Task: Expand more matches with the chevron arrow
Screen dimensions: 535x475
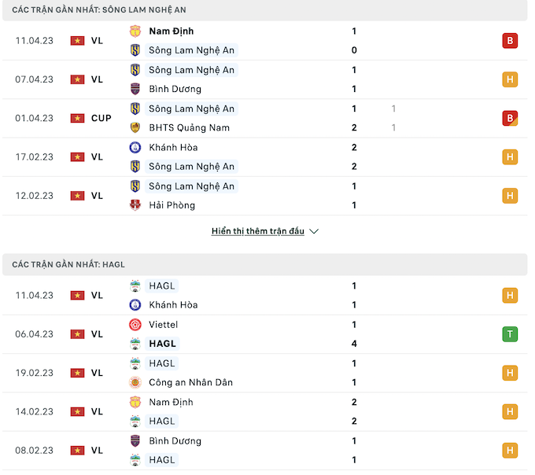Action: click(x=314, y=232)
